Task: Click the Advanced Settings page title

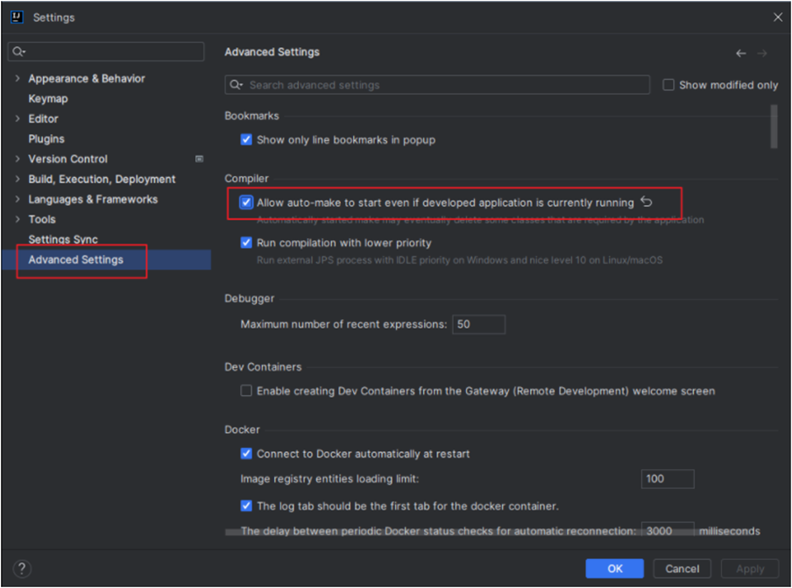Action: pyautogui.click(x=272, y=52)
